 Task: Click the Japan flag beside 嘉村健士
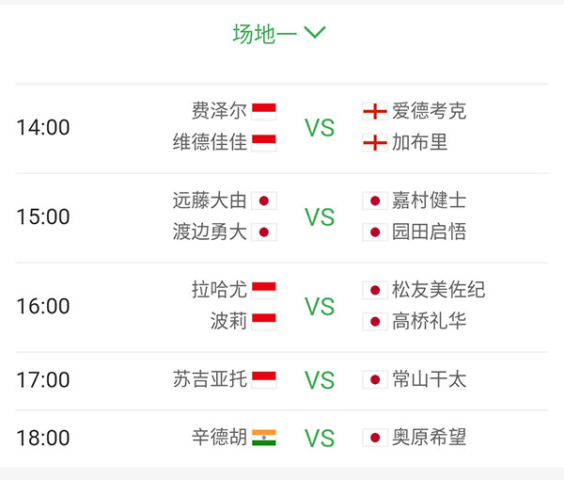click(375, 200)
